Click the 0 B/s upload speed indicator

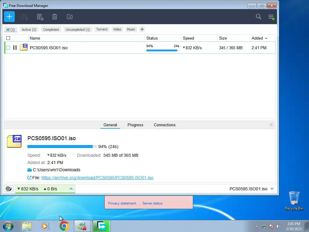[x=50, y=189]
